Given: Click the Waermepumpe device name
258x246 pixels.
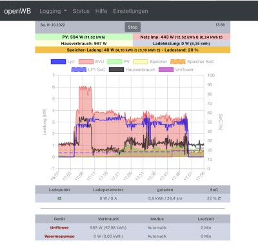Looking at the screenshot, I should 59,236.
